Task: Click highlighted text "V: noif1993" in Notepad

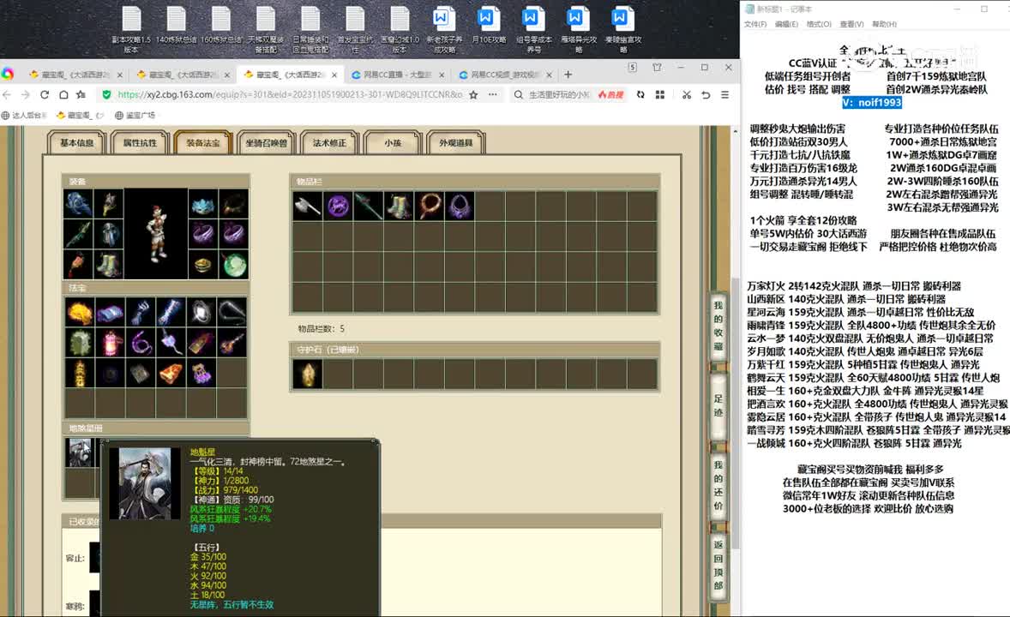Action: (871, 102)
